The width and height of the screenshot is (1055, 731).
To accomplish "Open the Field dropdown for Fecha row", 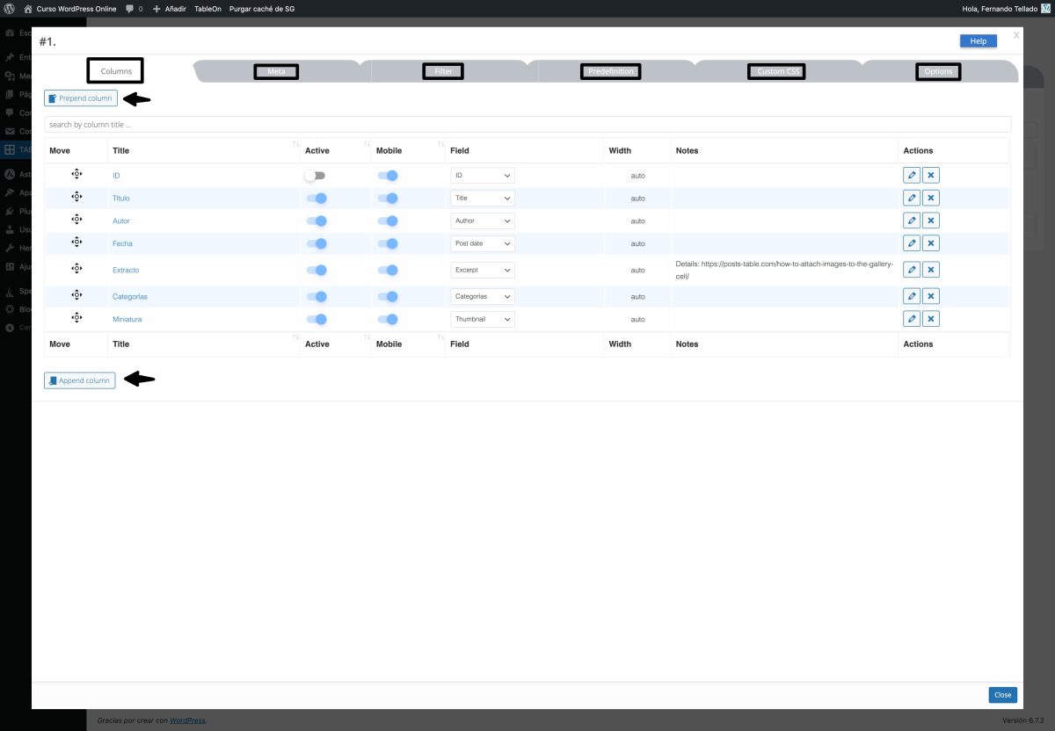I will 483,243.
